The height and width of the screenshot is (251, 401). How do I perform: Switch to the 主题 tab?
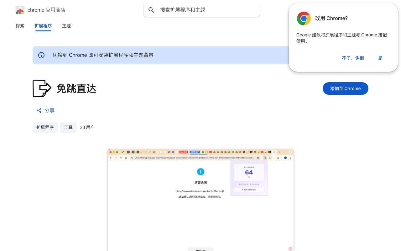point(66,26)
